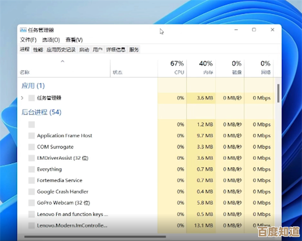Click the 5.8 MB memory value
The height and width of the screenshot is (241, 302).
[205, 203]
